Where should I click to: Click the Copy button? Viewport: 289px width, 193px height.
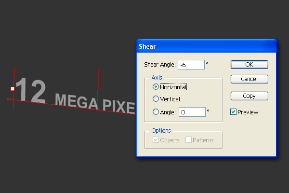click(x=250, y=96)
